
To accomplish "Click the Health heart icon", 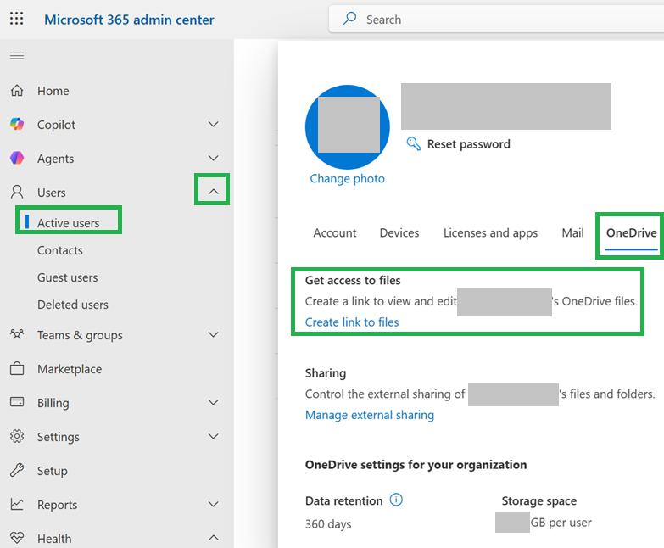I will click(x=17, y=538).
